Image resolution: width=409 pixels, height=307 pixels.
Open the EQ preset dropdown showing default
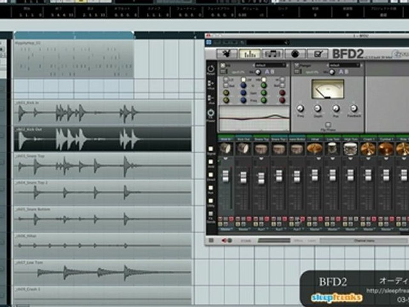(270, 65)
